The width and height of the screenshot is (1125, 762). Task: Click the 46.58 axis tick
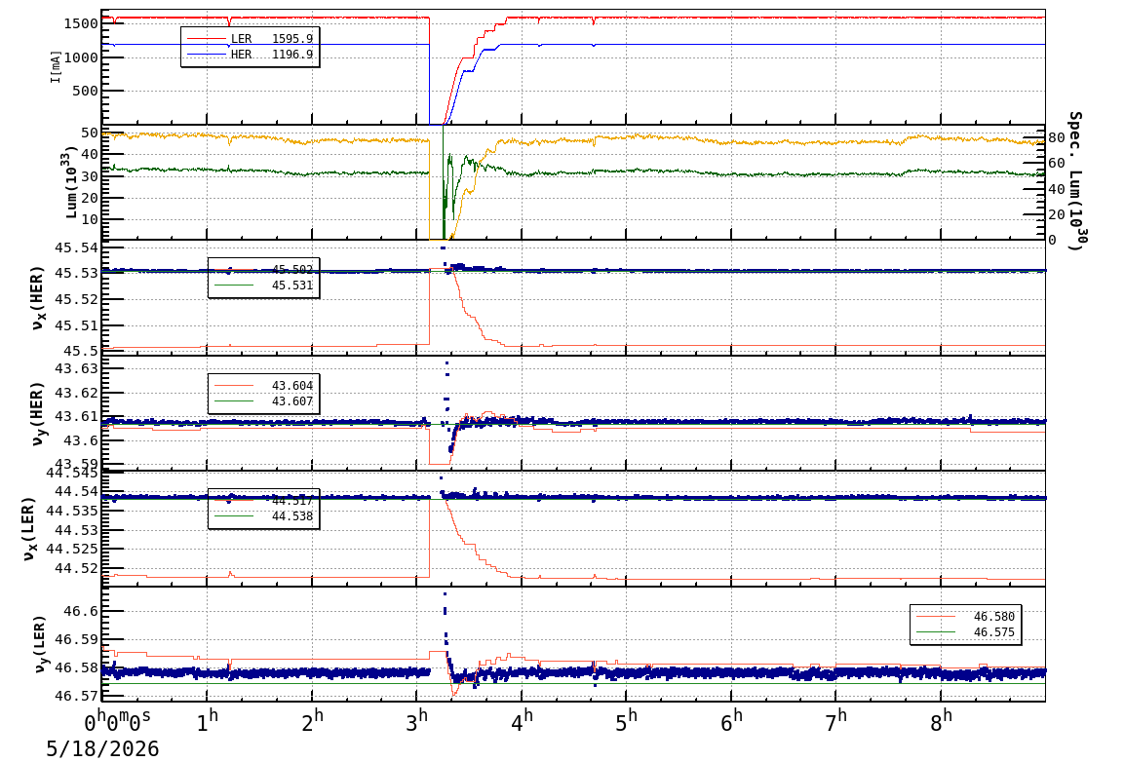77,668
